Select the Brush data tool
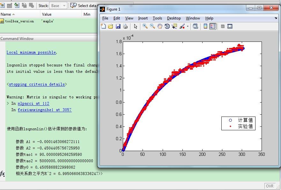 click(182, 27)
